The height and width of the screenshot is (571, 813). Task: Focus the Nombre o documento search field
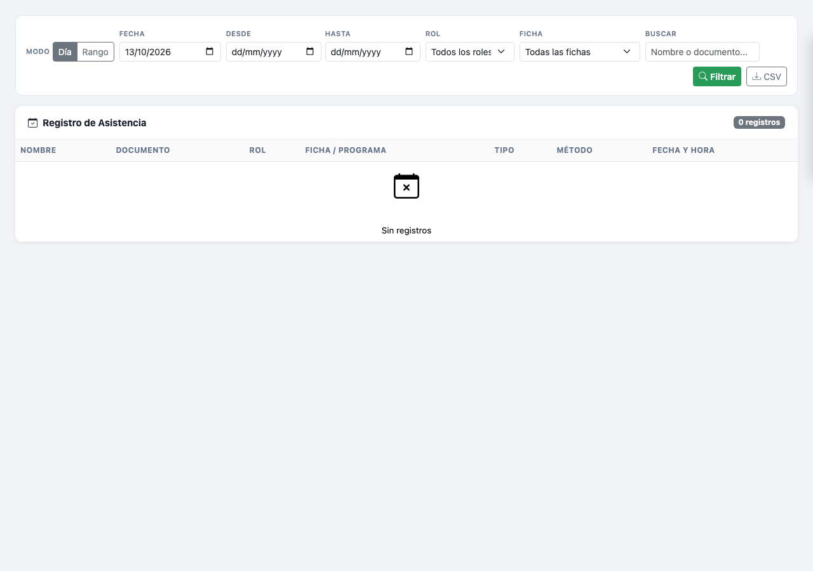[702, 52]
